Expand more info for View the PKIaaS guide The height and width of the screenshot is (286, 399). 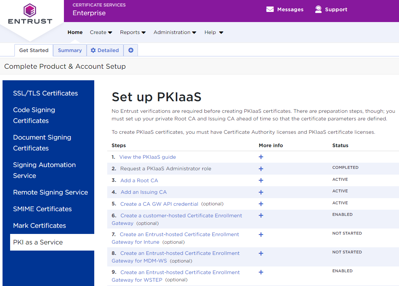click(x=261, y=157)
